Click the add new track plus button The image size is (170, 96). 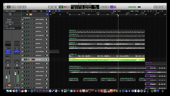tap(24, 14)
